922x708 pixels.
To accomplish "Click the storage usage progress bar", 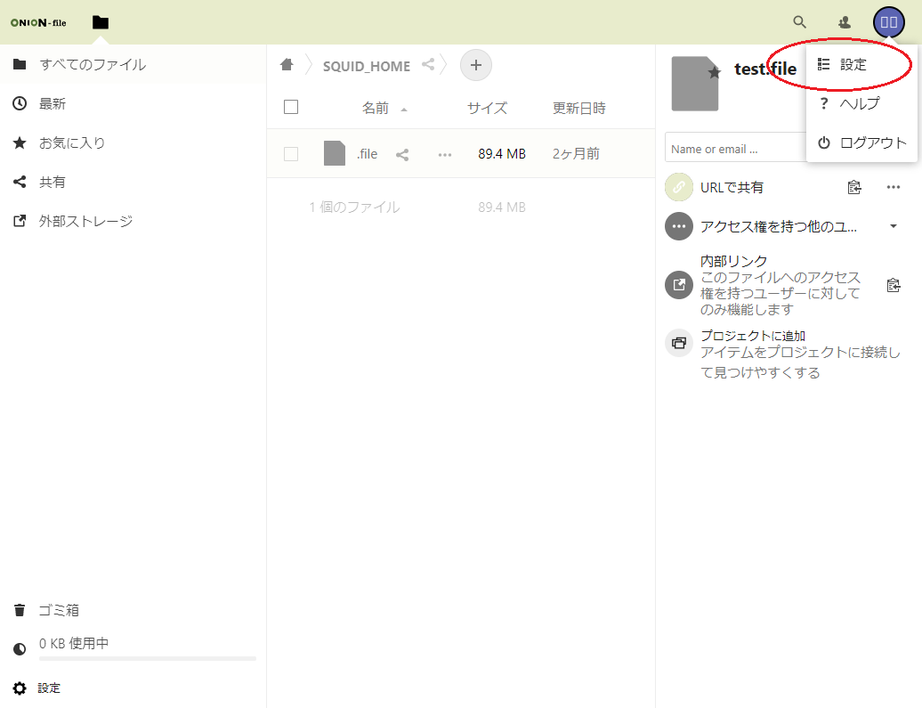I will click(147, 659).
